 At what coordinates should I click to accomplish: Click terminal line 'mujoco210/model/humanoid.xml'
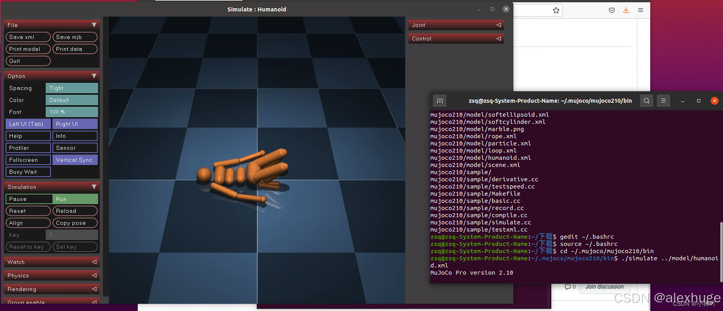480,158
